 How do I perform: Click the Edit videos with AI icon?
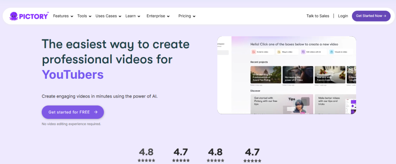pyautogui.click(x=303, y=52)
